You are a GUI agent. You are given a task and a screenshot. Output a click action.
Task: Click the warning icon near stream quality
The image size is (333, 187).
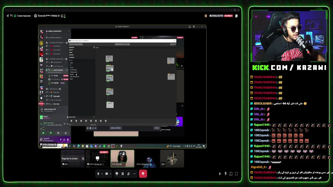(206, 16)
